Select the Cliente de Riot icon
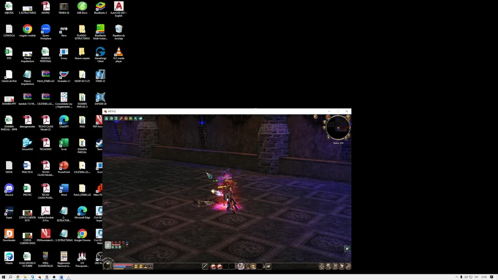This screenshot has height=280, width=498. [x=9, y=77]
